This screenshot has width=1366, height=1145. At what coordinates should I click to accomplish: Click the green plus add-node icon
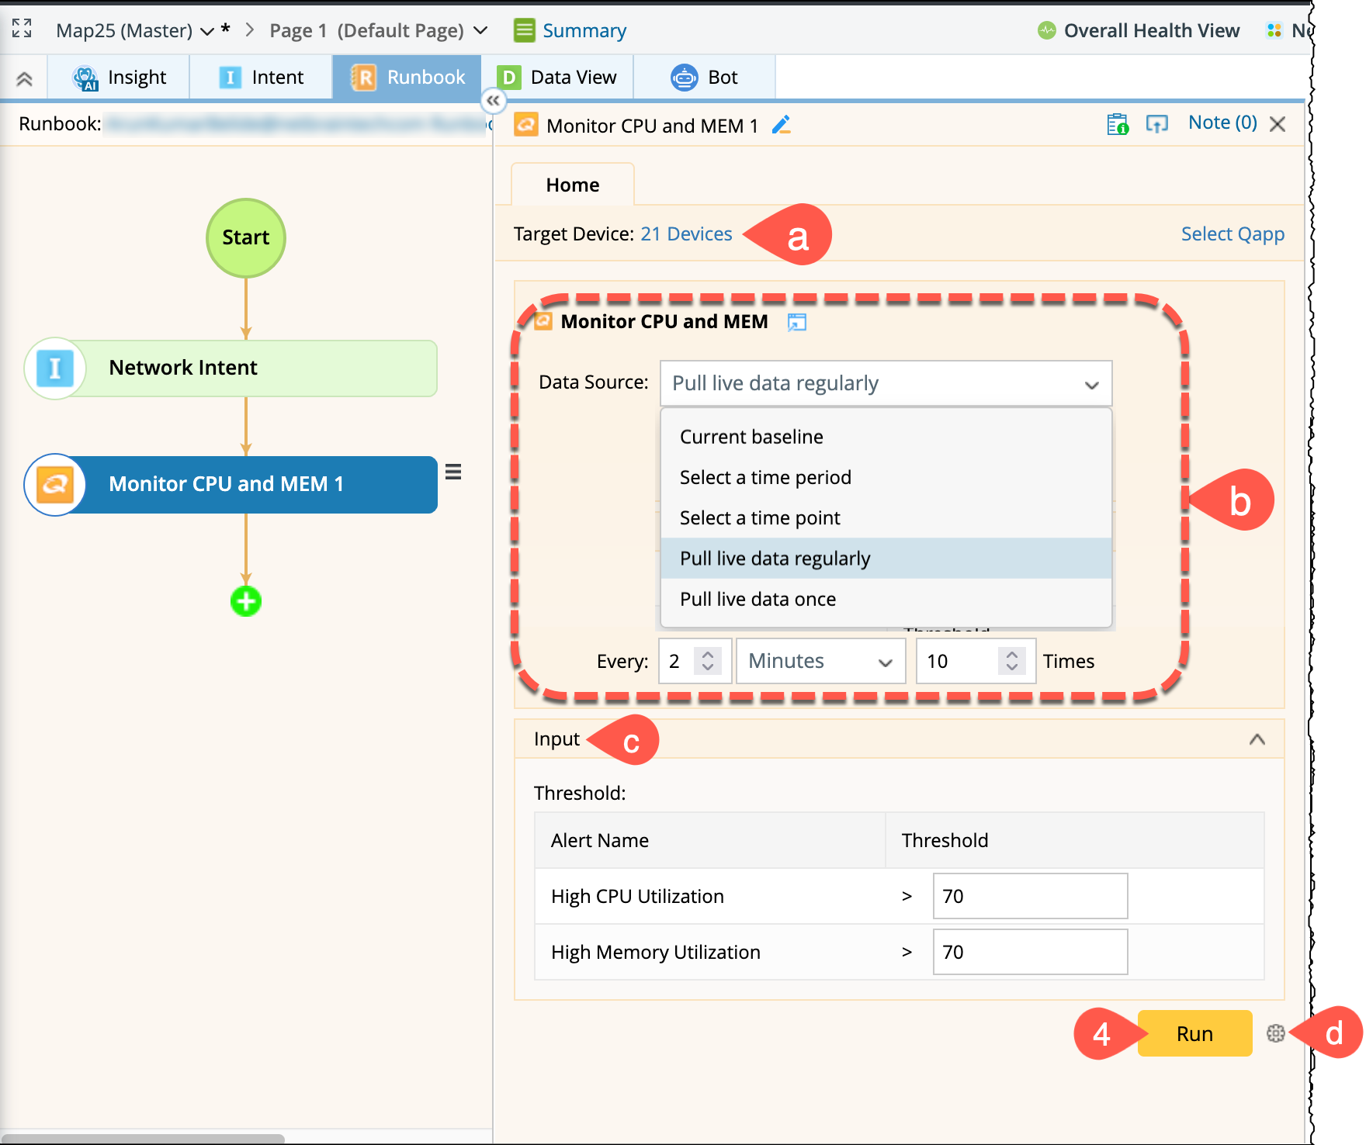tap(246, 601)
